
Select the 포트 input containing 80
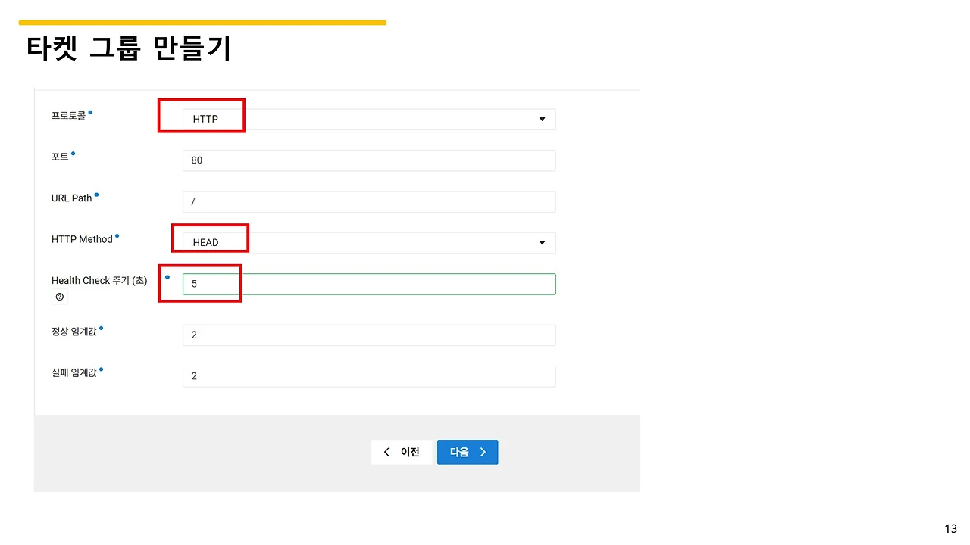(x=368, y=160)
